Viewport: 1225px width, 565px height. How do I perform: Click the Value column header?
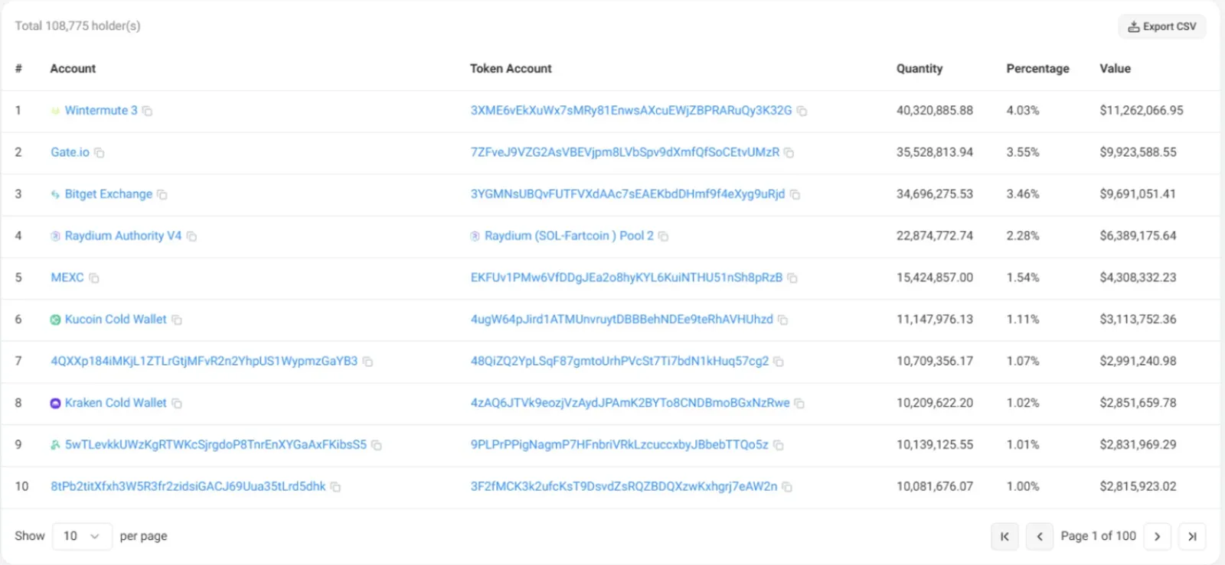[x=1115, y=69]
